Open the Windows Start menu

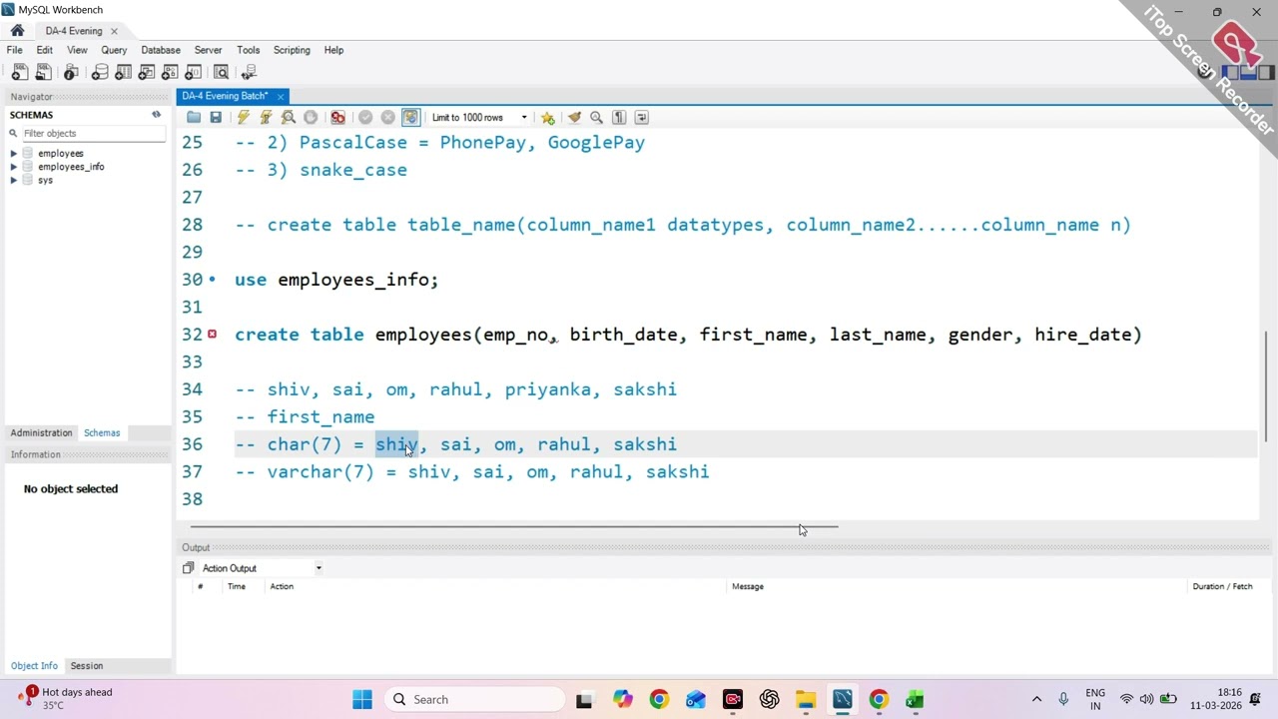click(x=362, y=700)
